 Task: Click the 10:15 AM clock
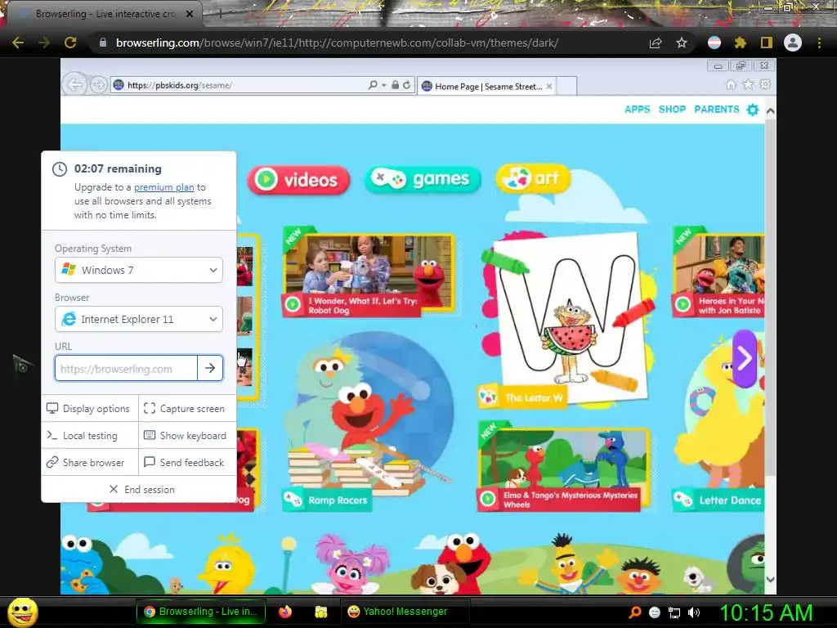pos(766,612)
